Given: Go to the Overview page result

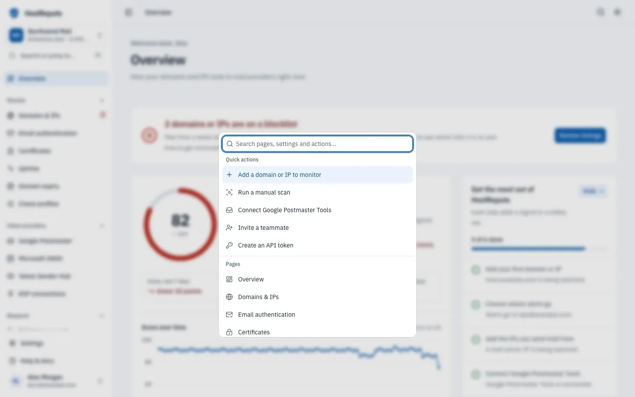Looking at the screenshot, I should (x=317, y=279).
